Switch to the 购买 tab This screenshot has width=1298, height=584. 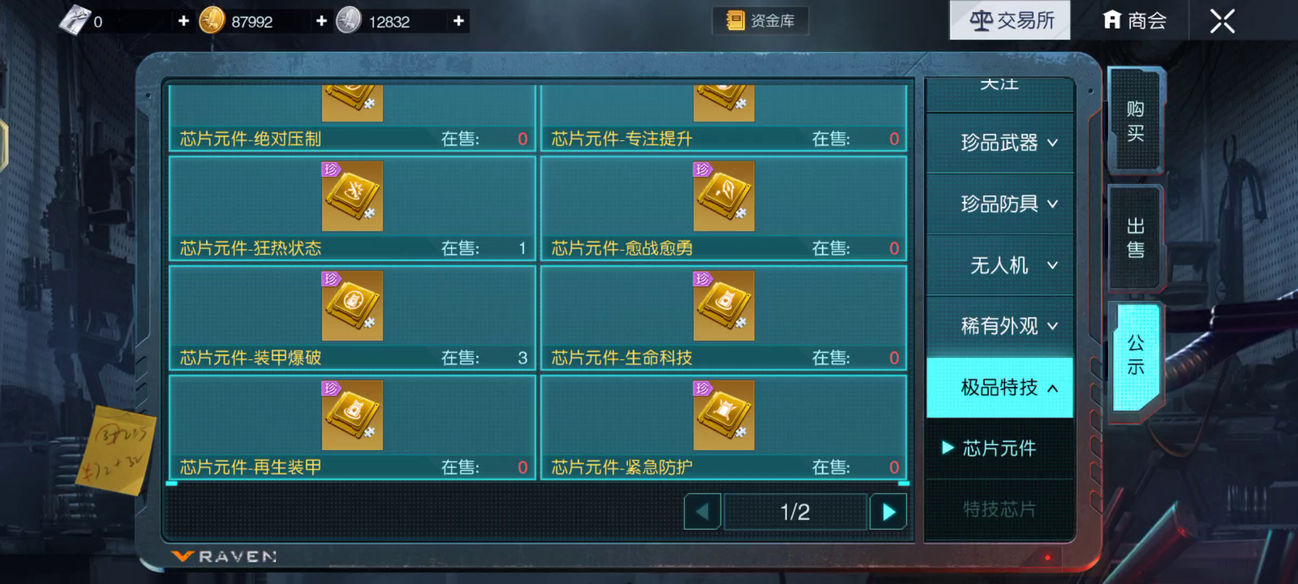(1135, 121)
